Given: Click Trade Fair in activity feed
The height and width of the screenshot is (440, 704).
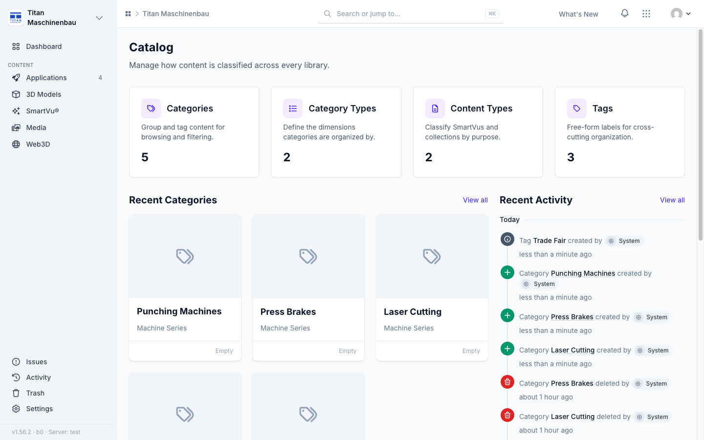Looking at the screenshot, I should (x=550, y=241).
